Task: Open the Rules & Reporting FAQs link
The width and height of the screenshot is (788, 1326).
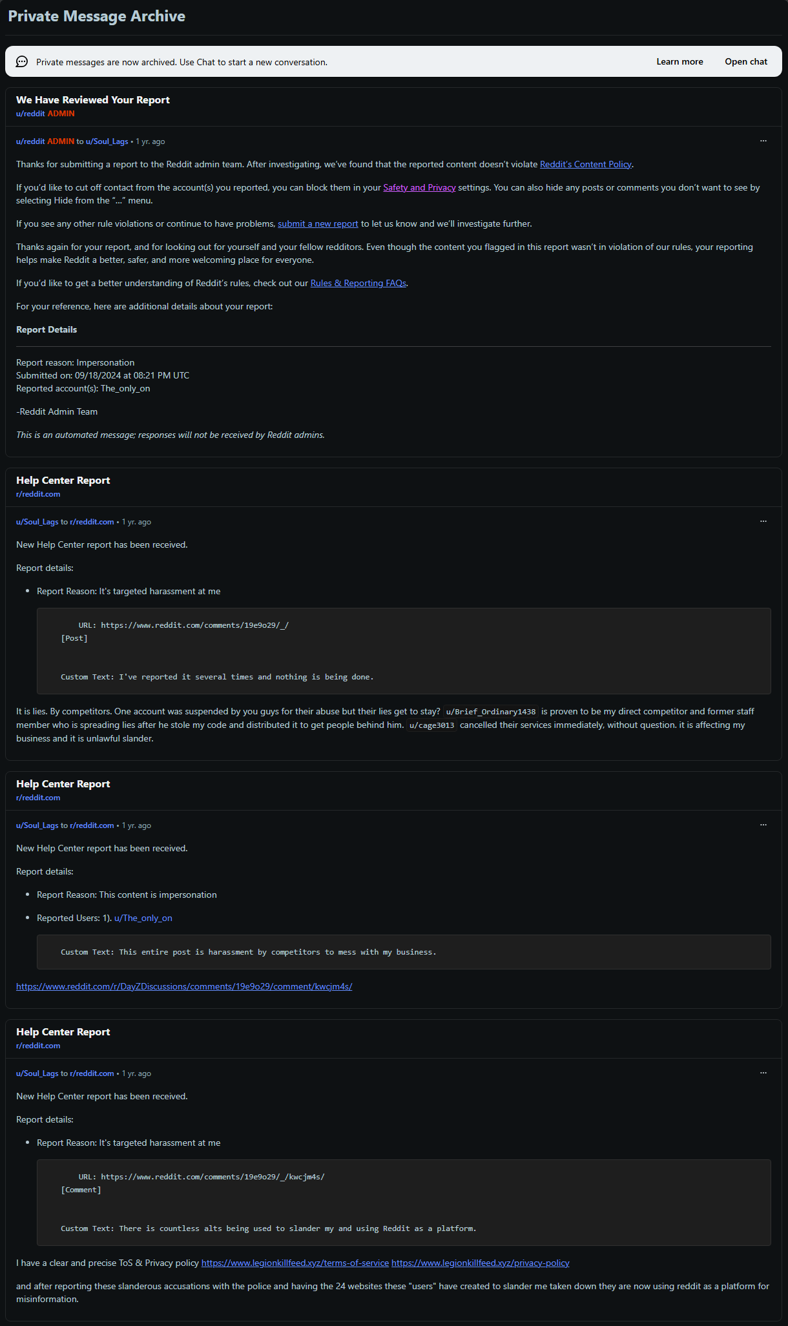Action: [358, 283]
